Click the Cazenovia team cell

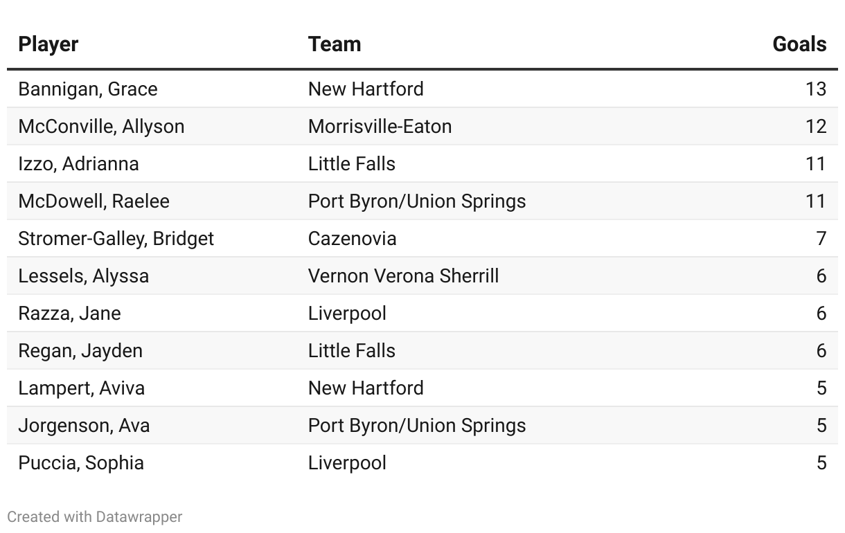click(352, 239)
